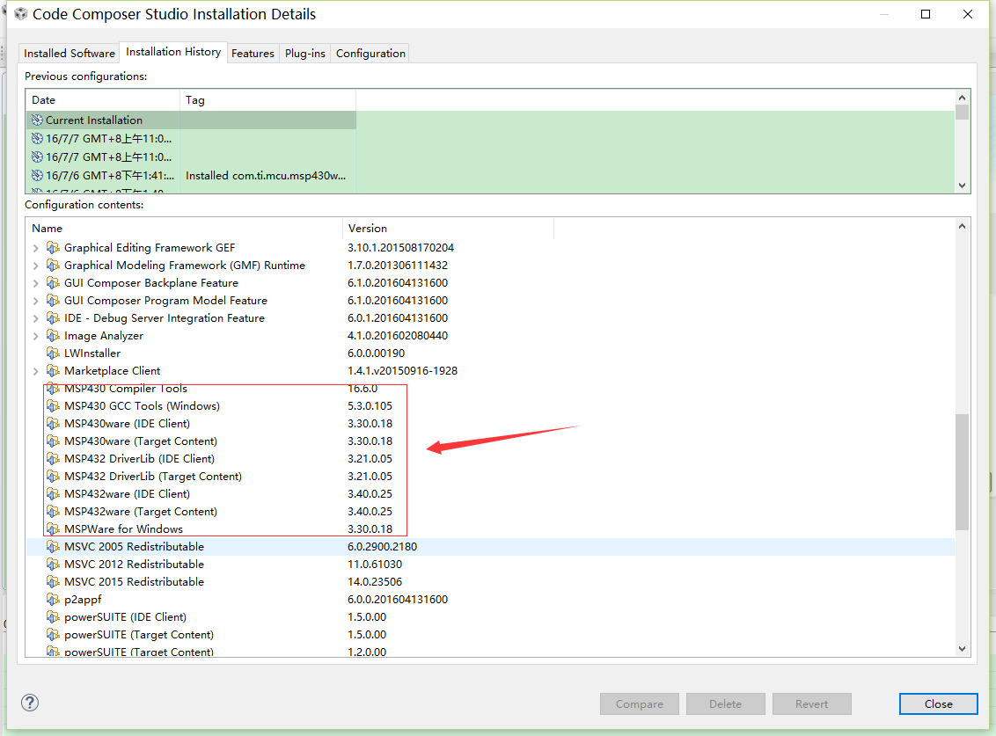Click the powerSUITE (Target Content) 1.5.0.00 icon

53,634
